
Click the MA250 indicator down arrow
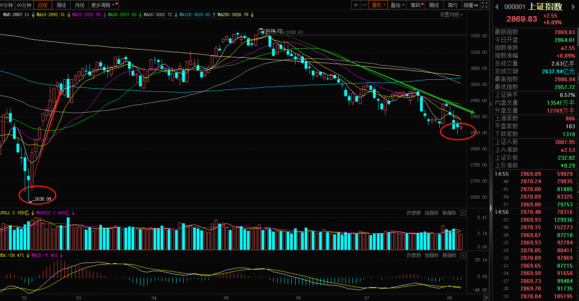(x=252, y=15)
